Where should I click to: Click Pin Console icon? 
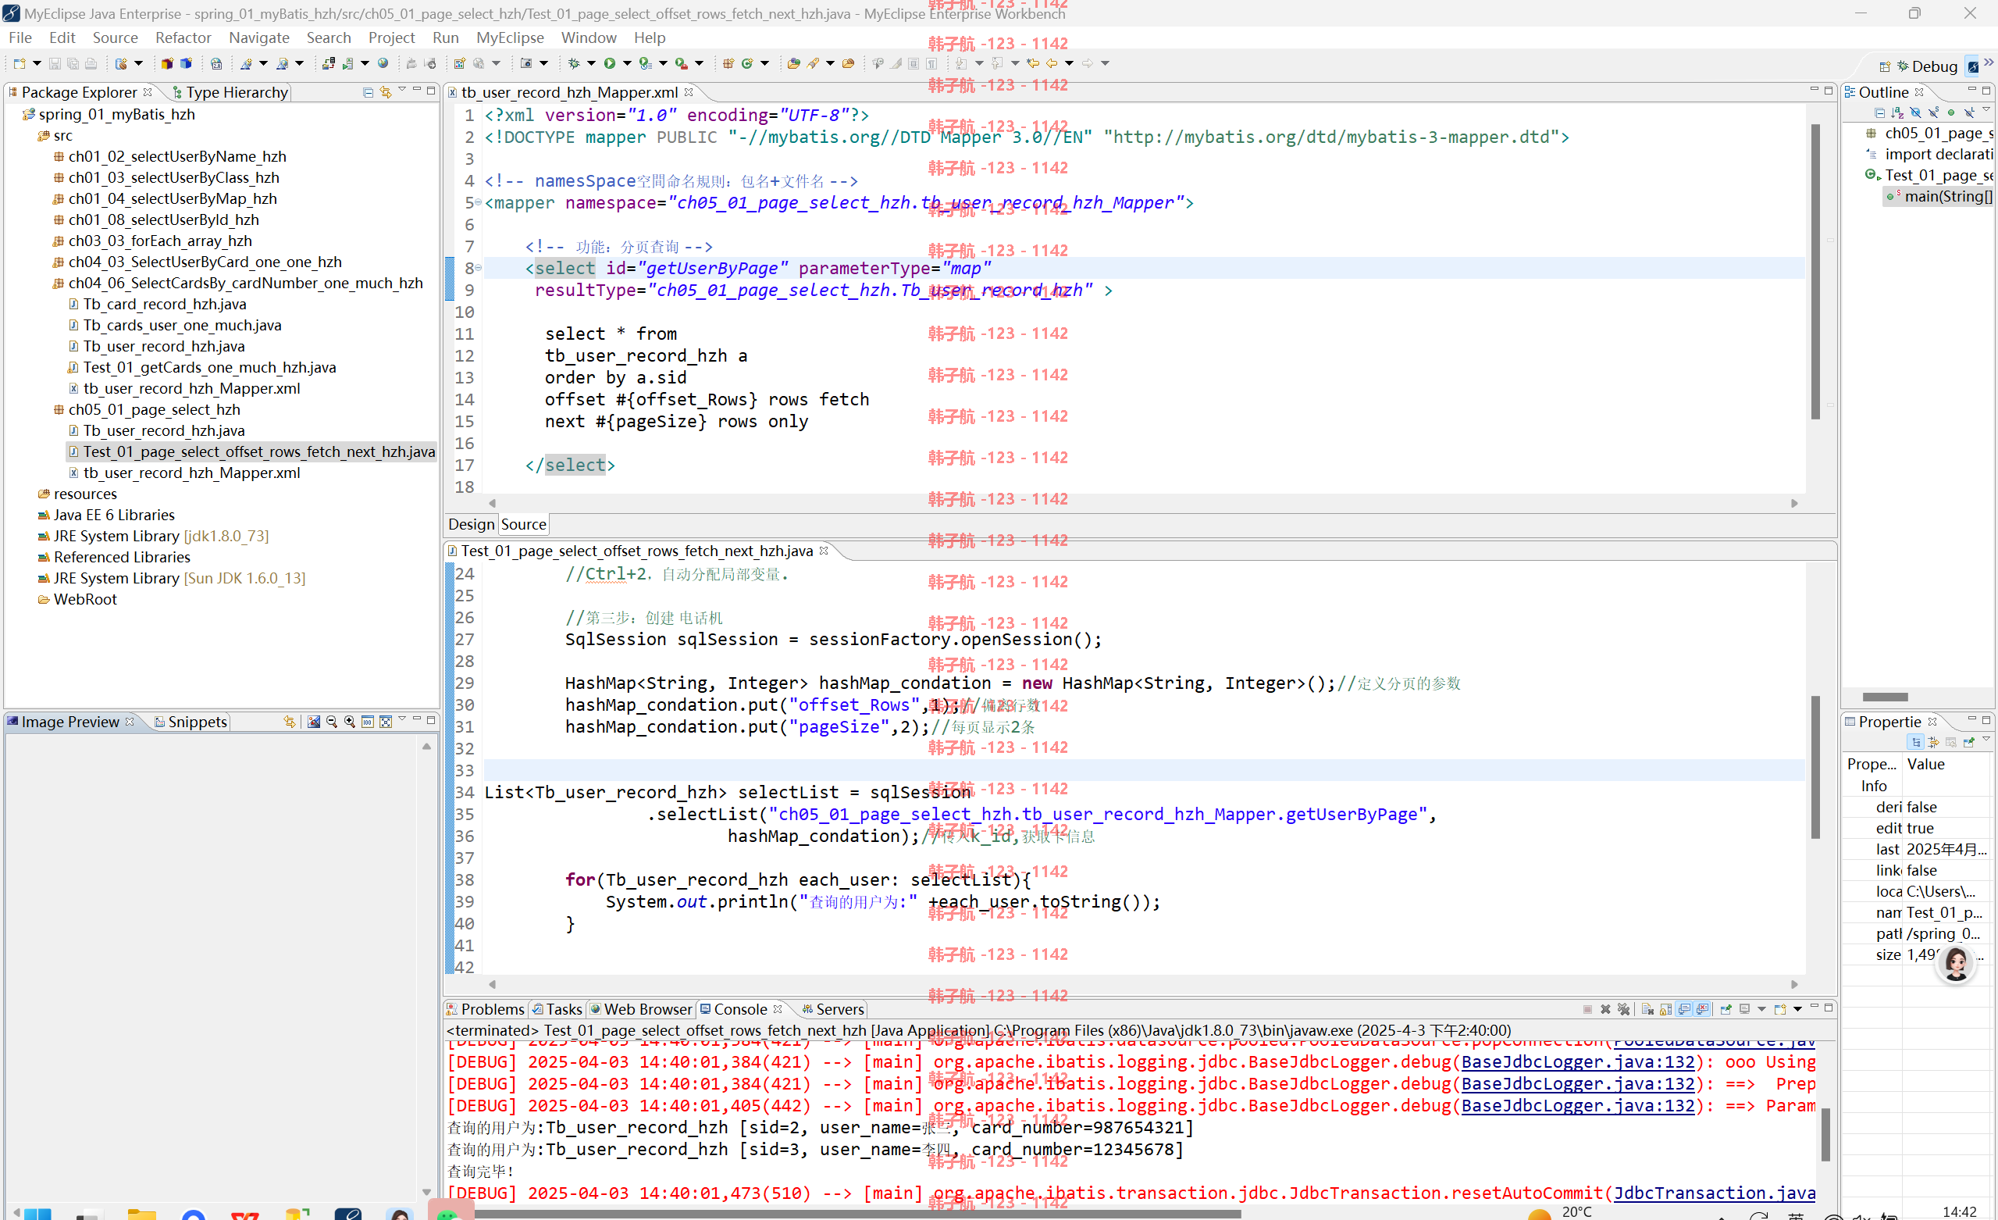coord(1726,1009)
